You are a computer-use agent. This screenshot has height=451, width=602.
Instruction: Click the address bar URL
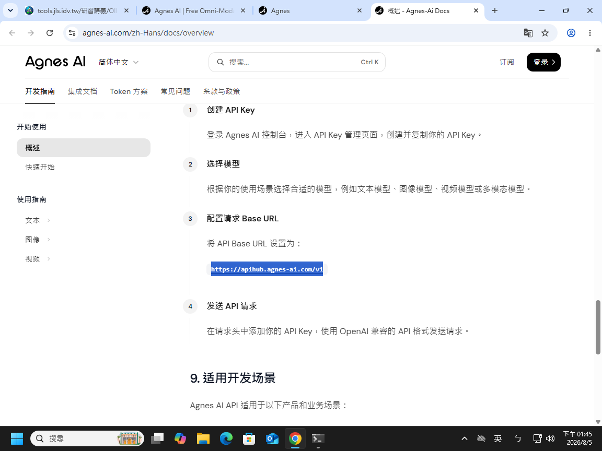[148, 33]
